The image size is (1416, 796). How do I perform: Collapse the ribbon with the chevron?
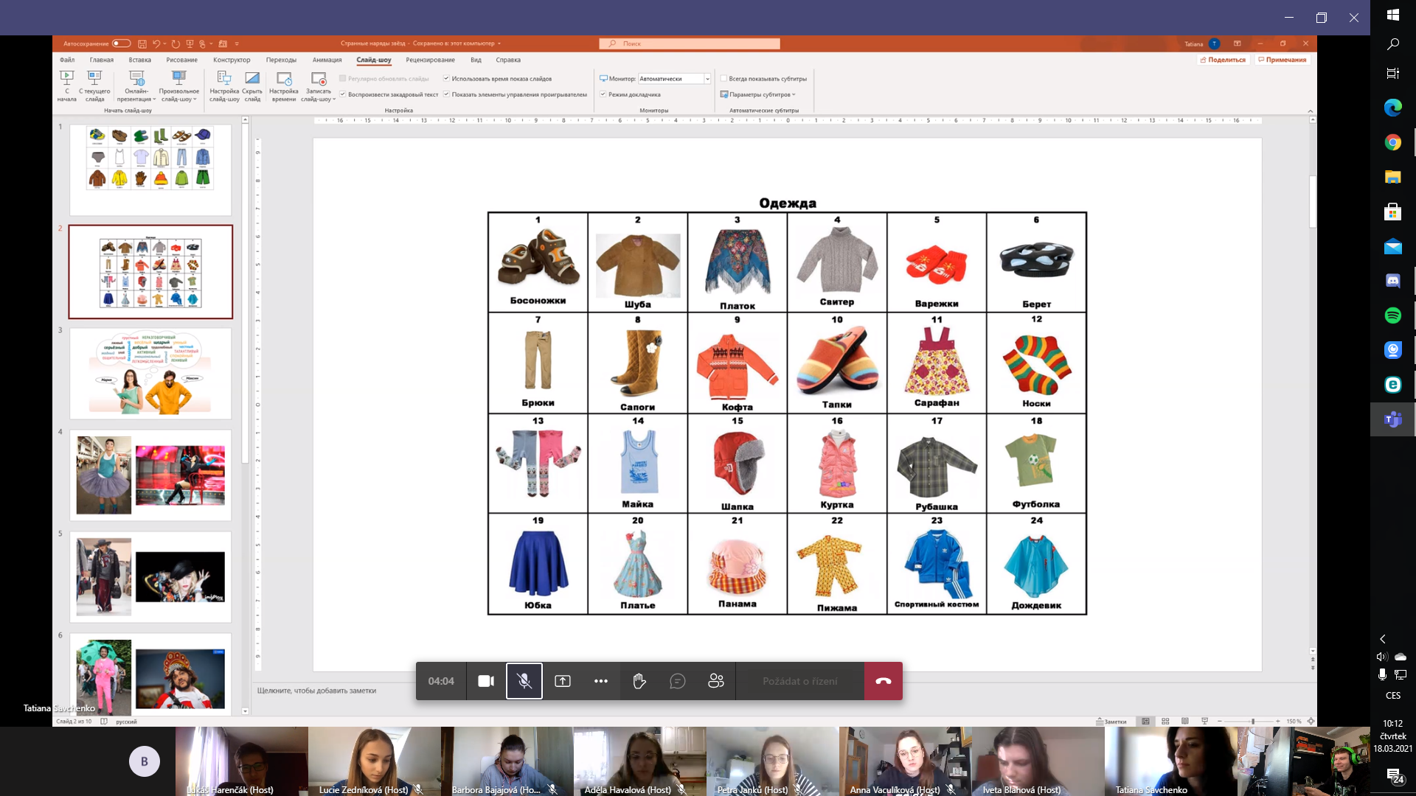1311,111
